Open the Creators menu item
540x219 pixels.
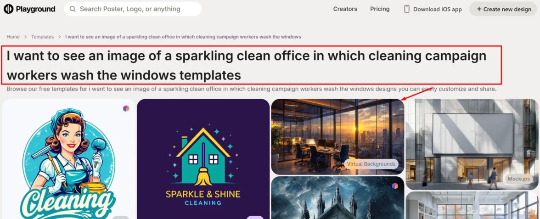point(345,9)
